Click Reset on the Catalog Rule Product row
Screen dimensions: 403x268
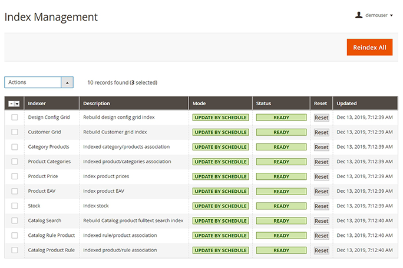coord(321,236)
